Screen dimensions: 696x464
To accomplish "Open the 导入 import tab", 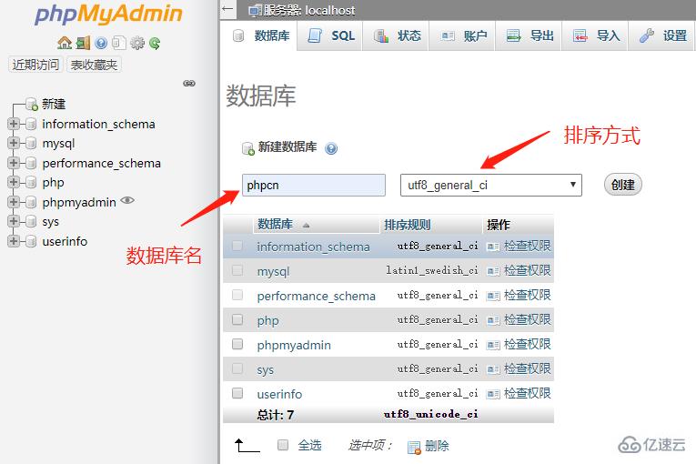I will click(595, 35).
